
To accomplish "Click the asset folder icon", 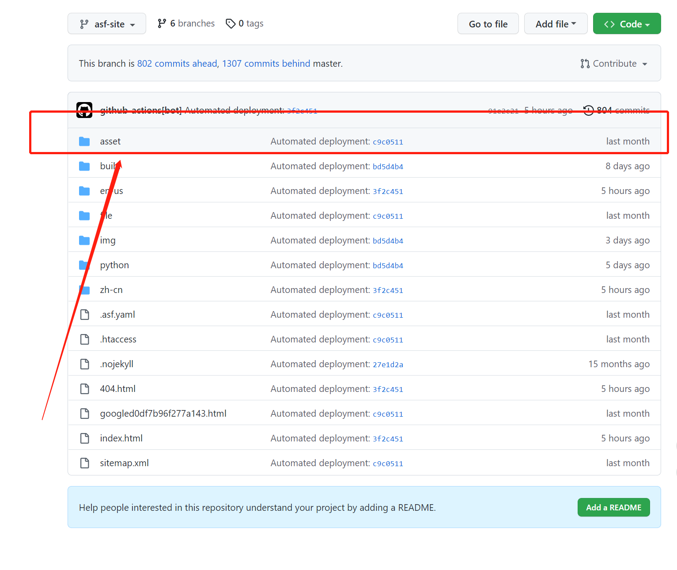I will point(84,141).
